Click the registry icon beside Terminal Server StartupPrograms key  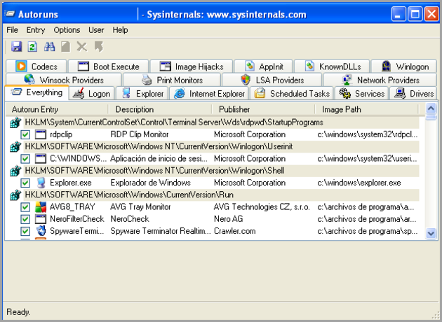coord(15,122)
